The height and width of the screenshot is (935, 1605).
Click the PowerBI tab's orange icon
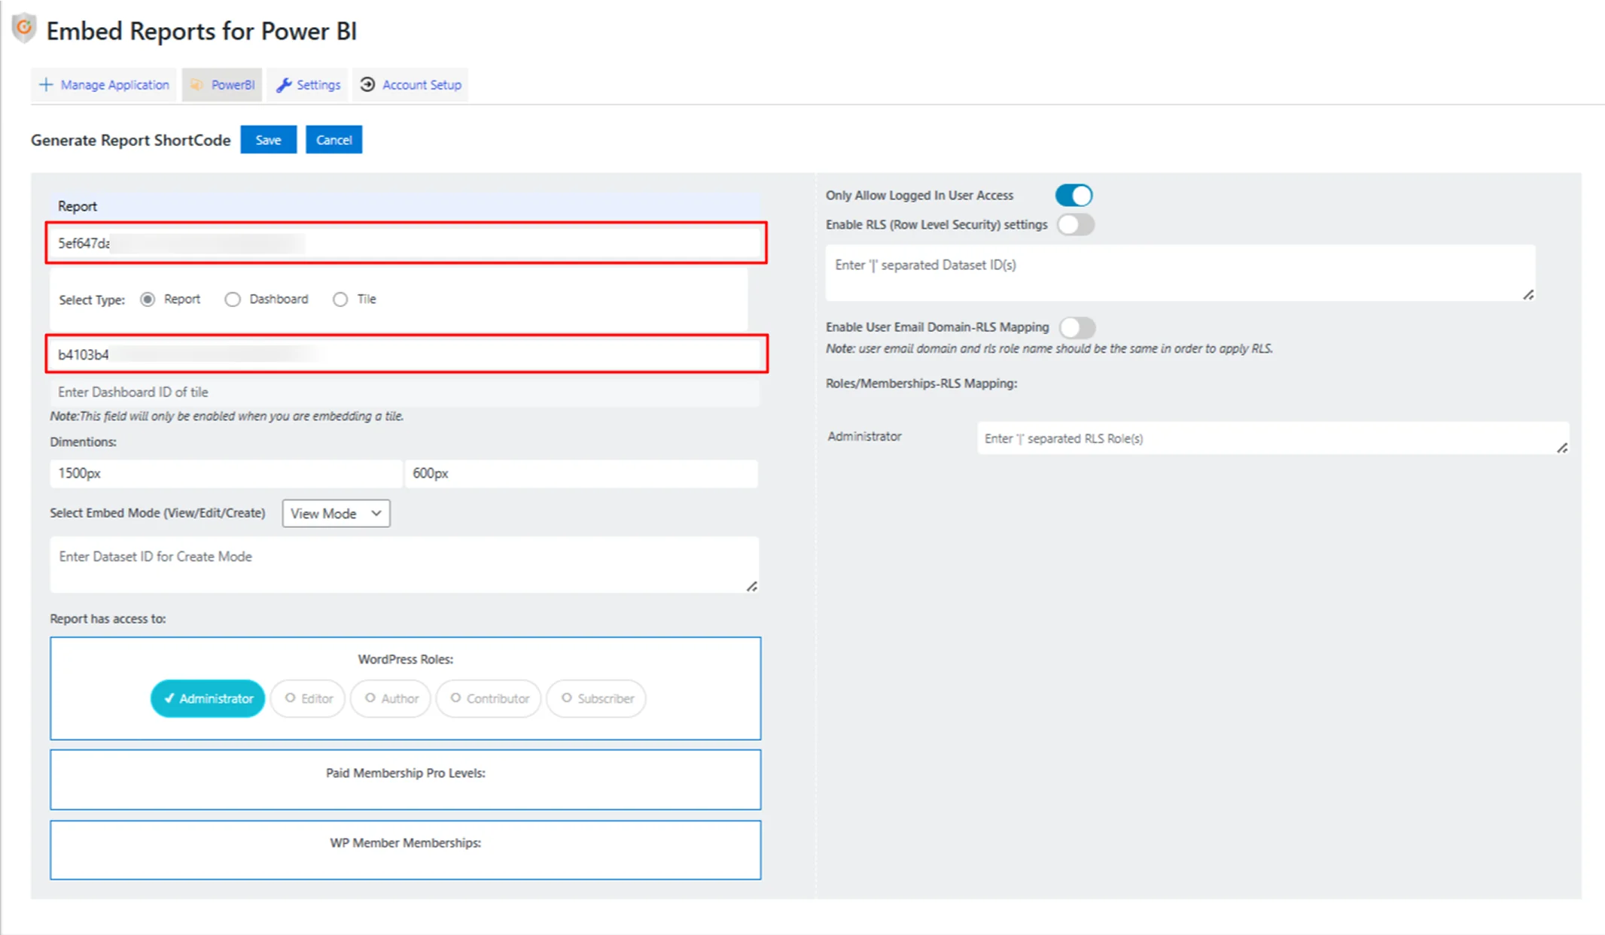tap(196, 85)
